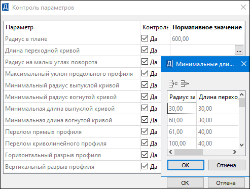The image size is (250, 189).
Task: Confirm with OK in Минимальные длины dialog
Action: [x=186, y=165]
